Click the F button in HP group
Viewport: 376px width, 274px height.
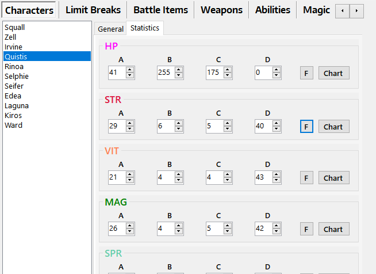click(x=306, y=73)
